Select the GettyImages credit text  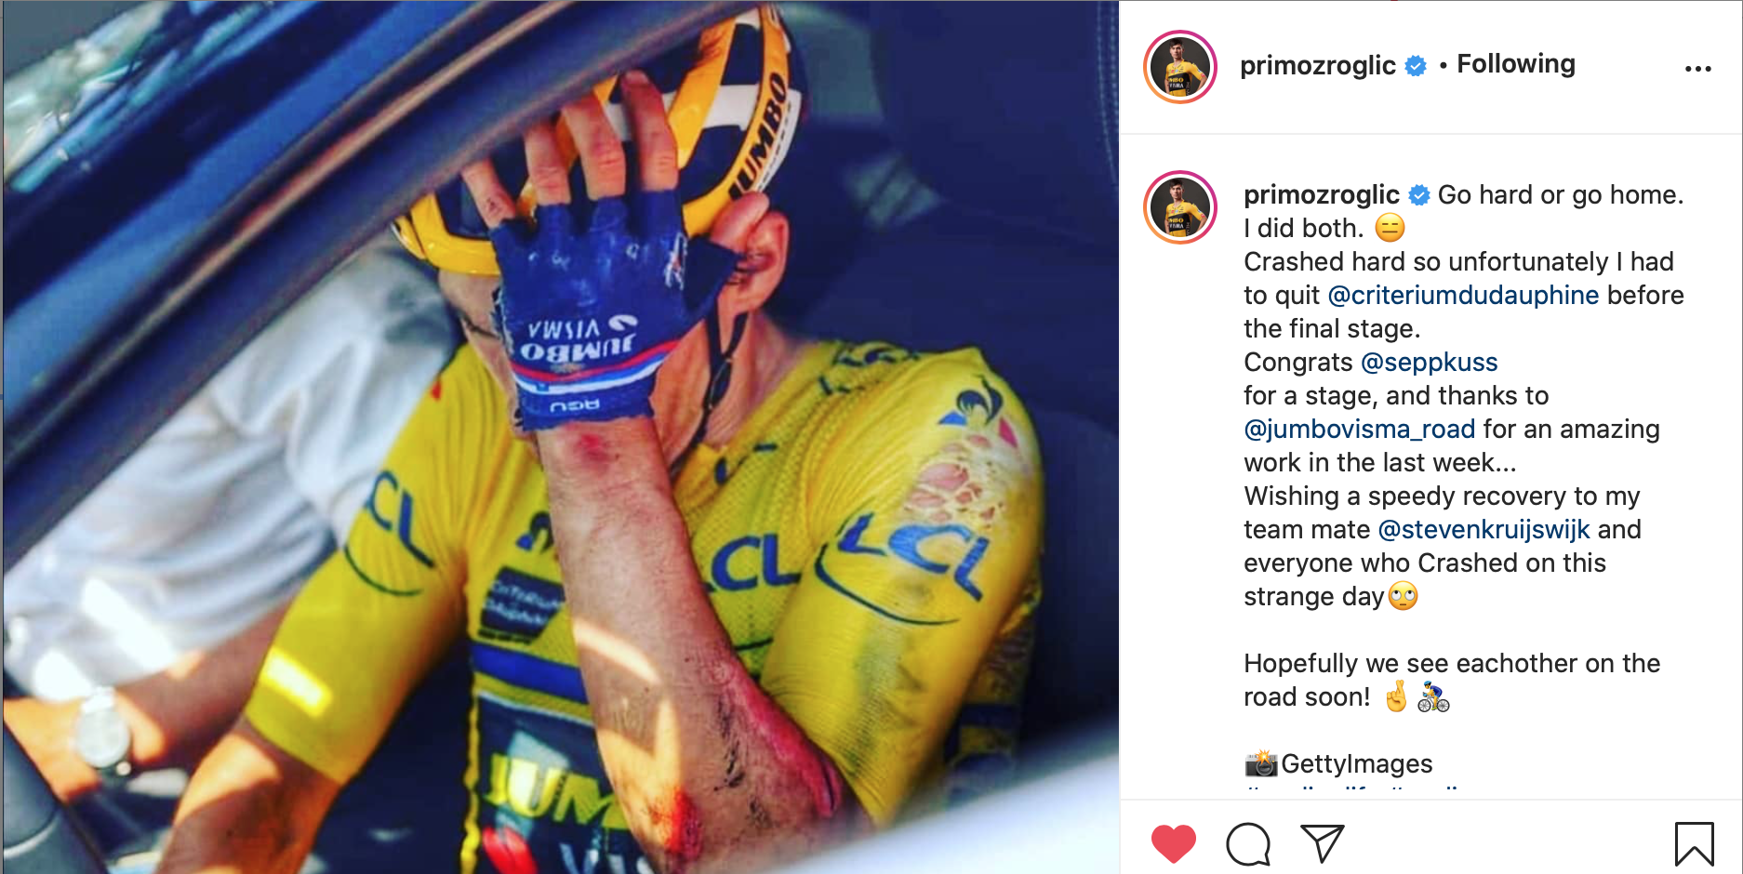click(x=1356, y=763)
